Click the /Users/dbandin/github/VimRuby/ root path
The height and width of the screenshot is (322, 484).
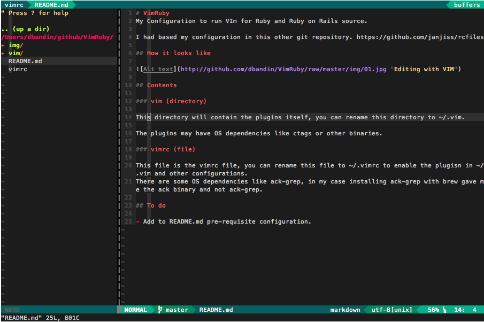(57, 37)
